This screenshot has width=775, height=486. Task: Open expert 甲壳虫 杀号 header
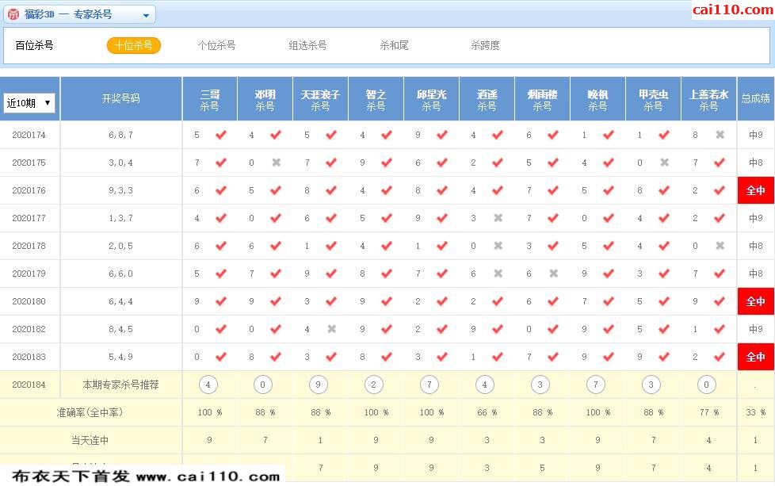(x=653, y=99)
